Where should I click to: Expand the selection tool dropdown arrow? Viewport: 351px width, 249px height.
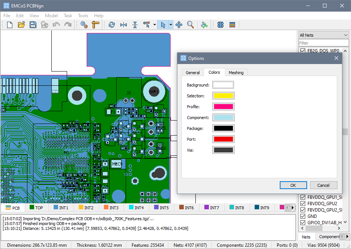(171, 25)
